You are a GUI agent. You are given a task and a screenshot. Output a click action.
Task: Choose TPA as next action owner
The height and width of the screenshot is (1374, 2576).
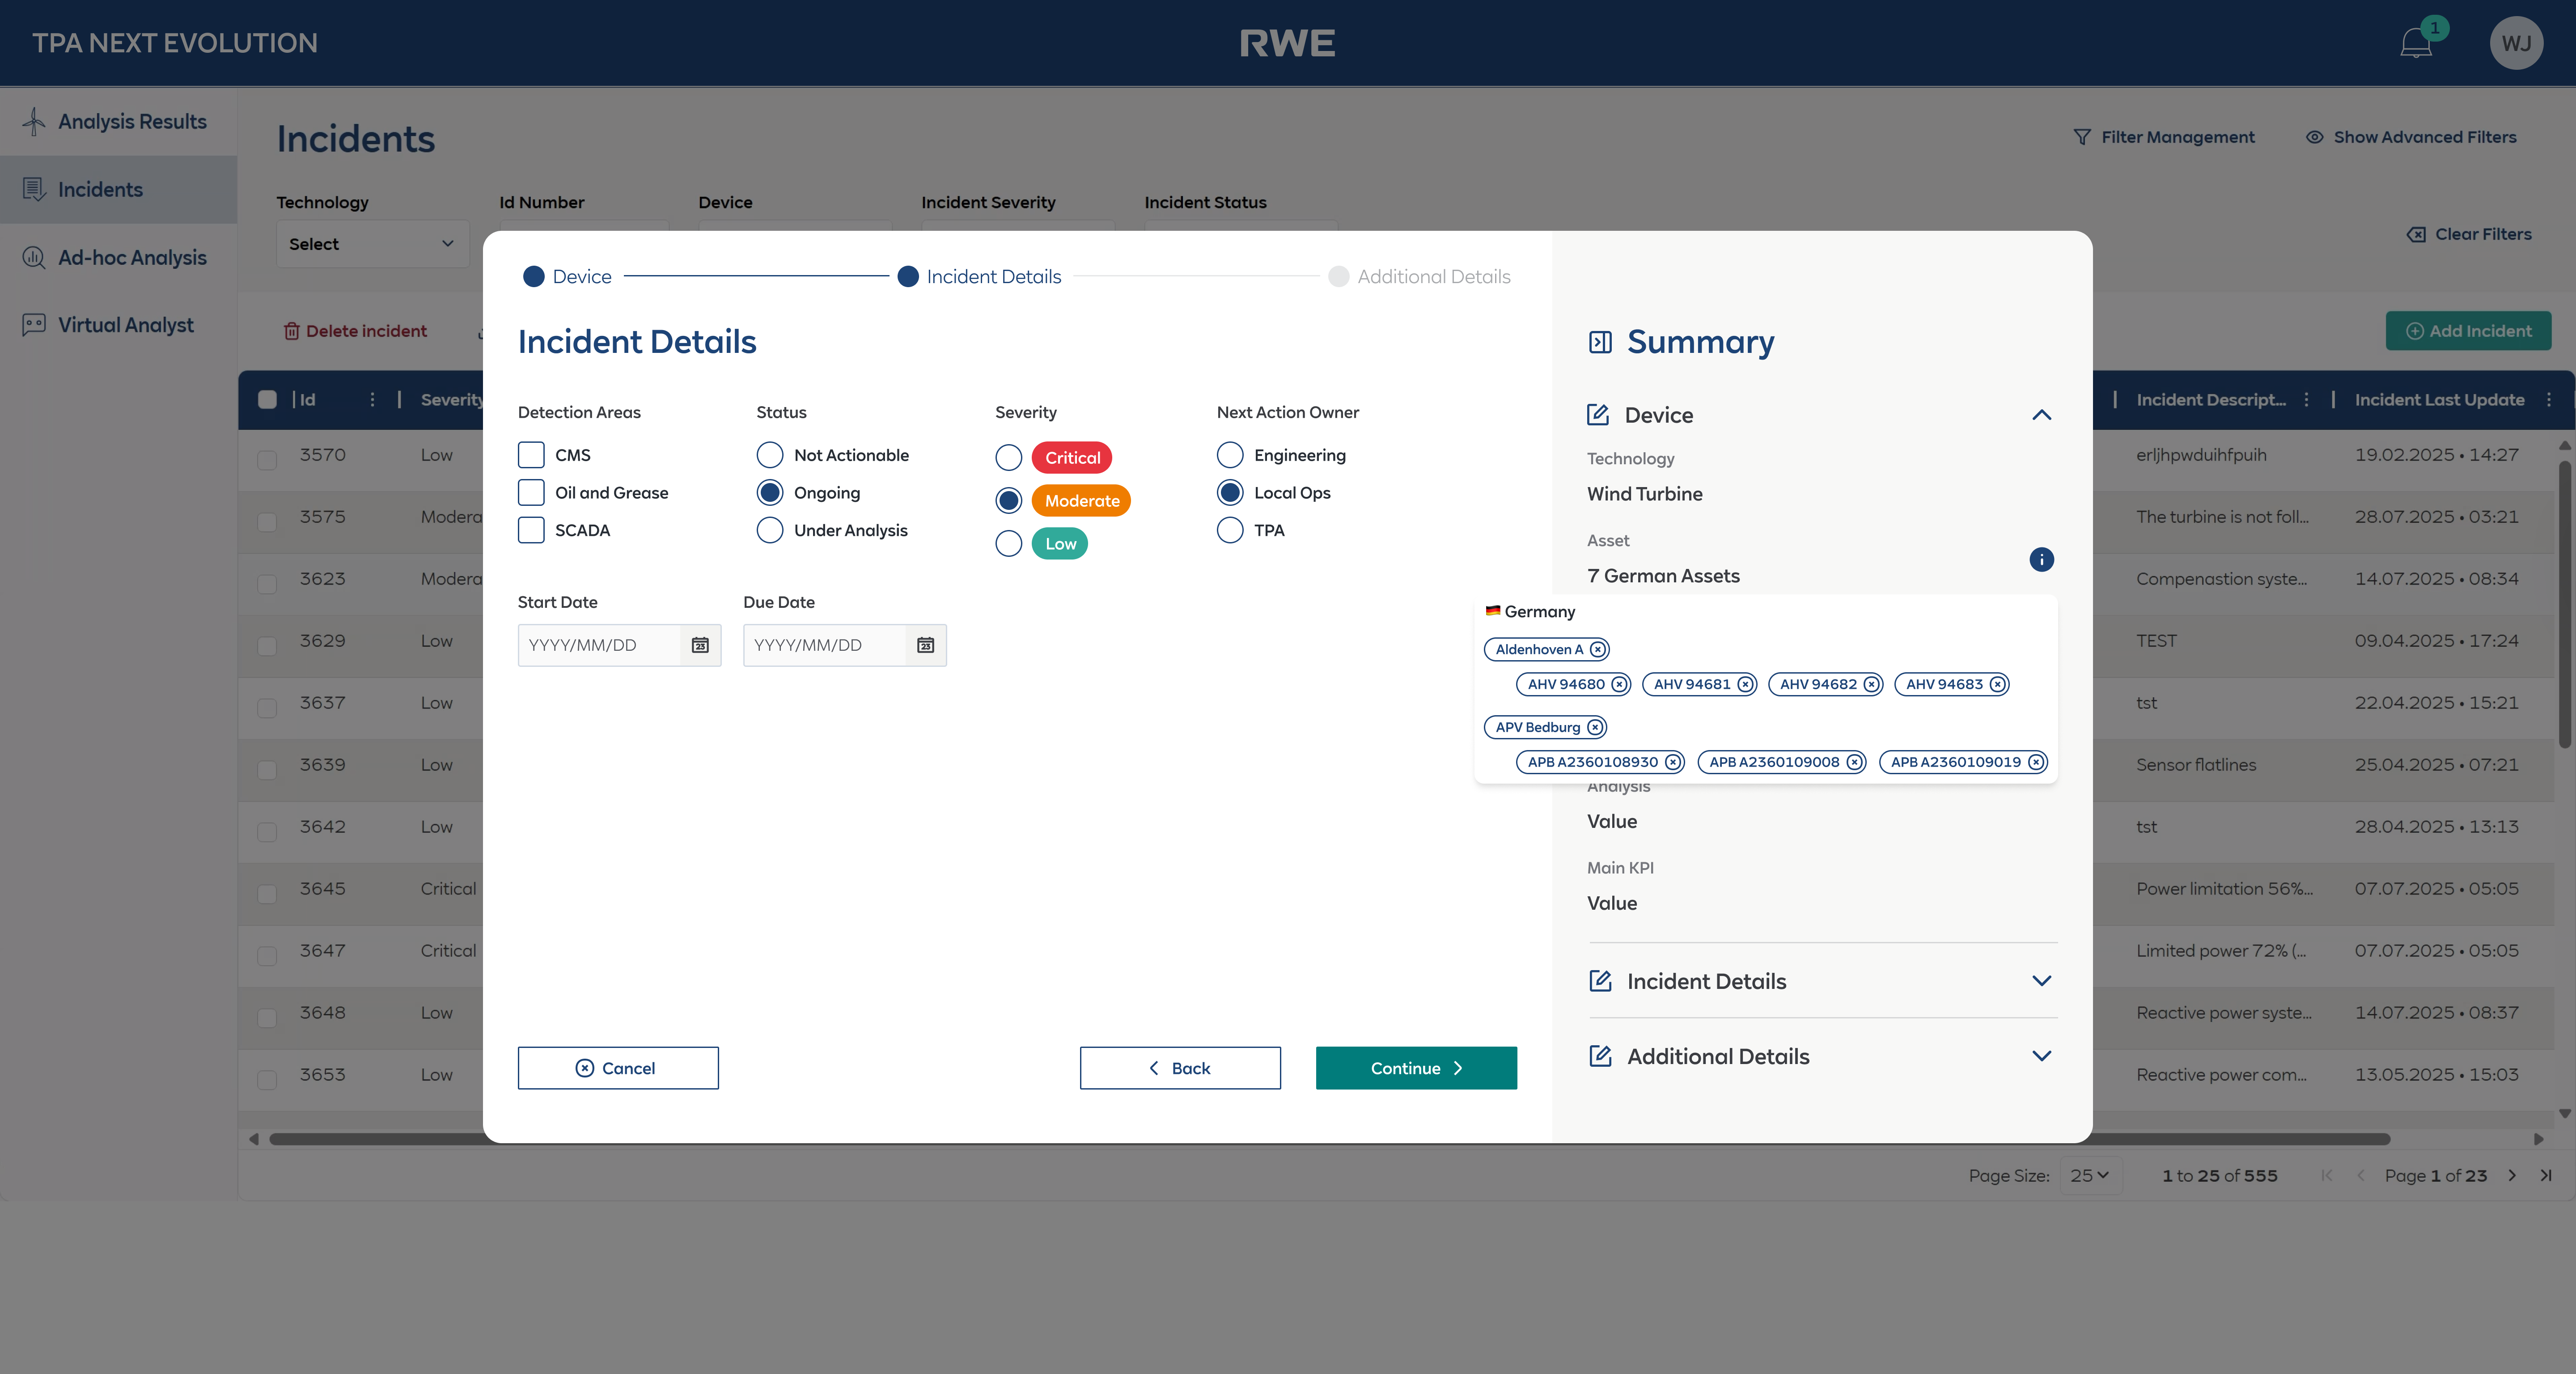point(1230,530)
